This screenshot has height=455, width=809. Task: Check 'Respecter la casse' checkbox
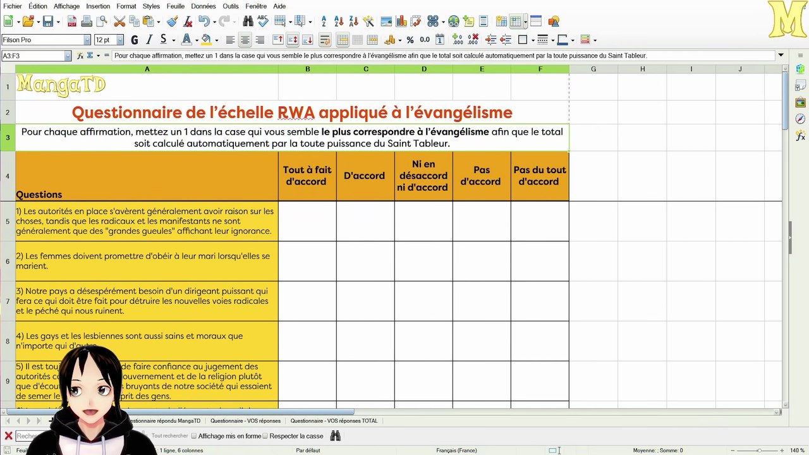point(265,436)
